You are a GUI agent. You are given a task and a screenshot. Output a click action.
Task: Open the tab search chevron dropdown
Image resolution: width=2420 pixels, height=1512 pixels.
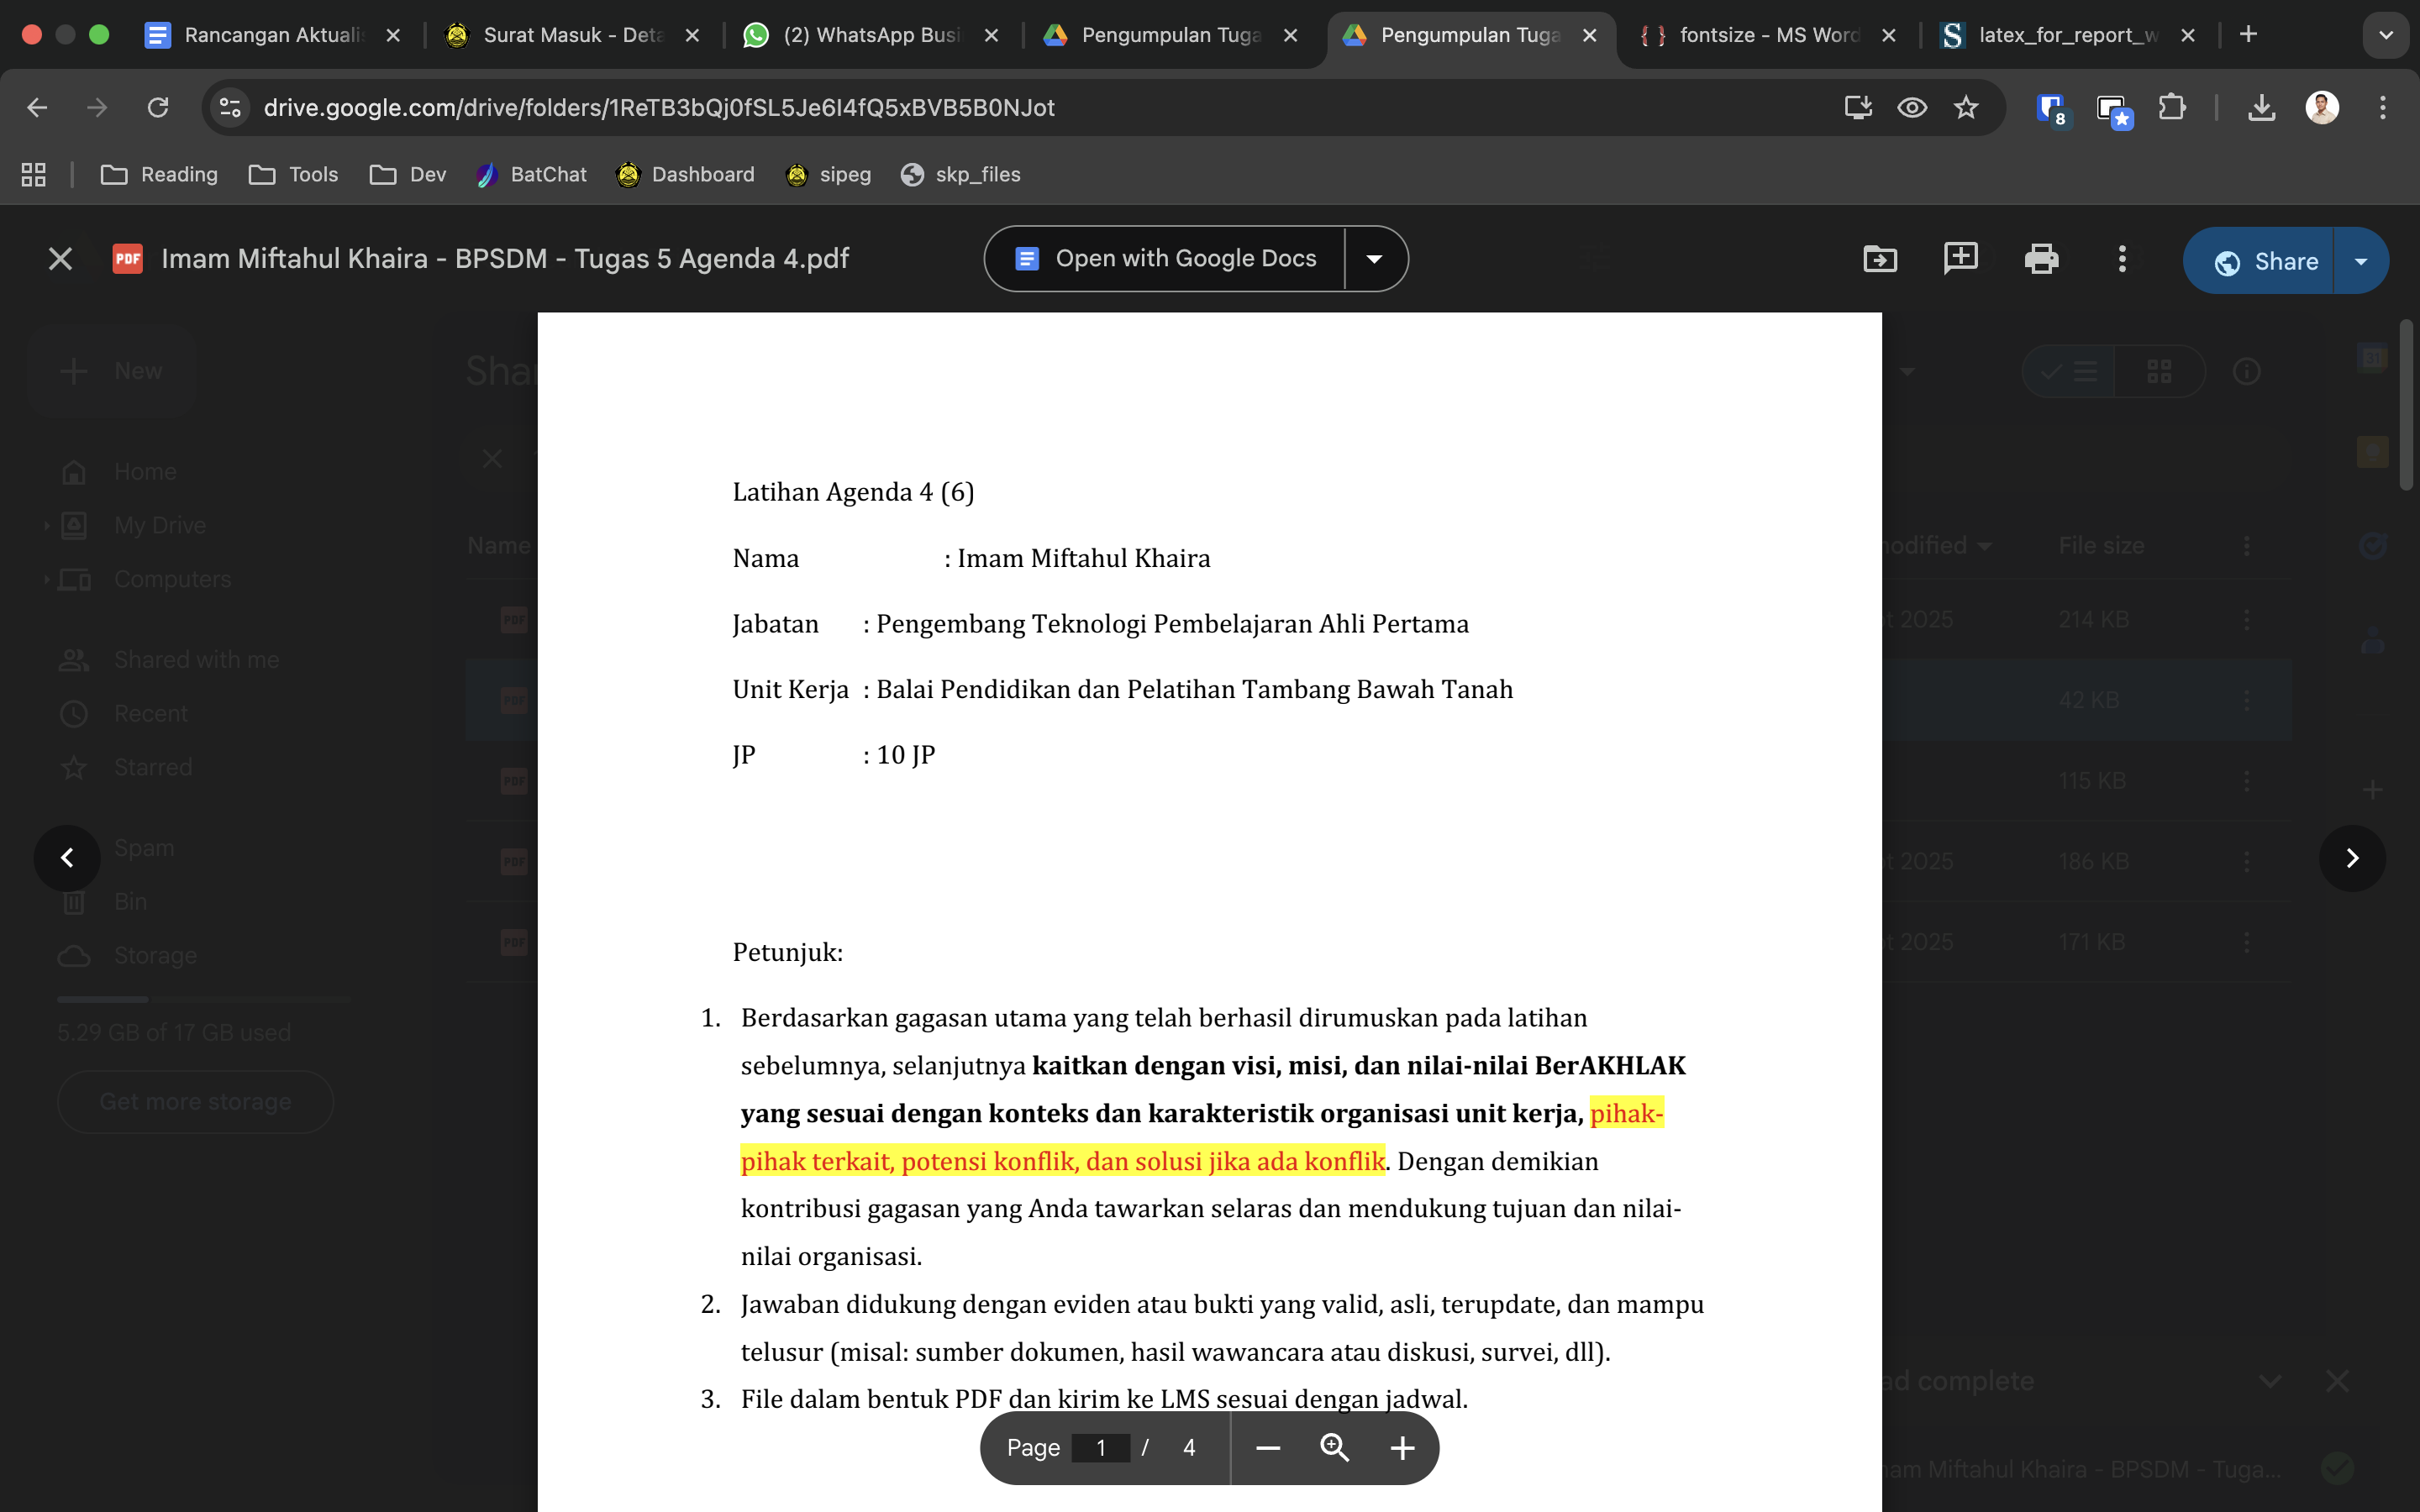click(x=2386, y=35)
